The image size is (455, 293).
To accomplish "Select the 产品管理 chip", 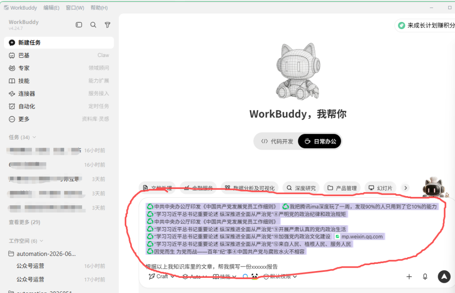I will pos(342,188).
